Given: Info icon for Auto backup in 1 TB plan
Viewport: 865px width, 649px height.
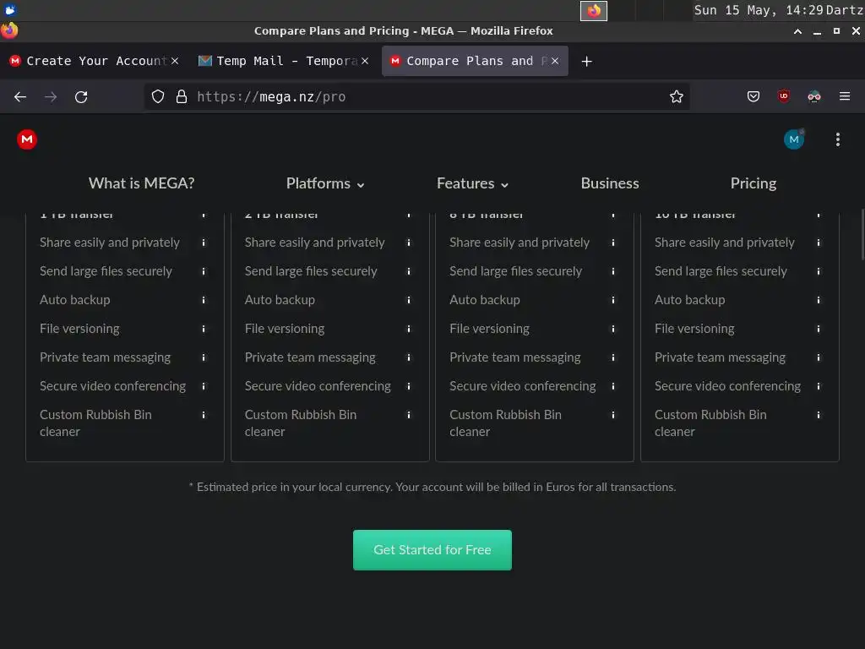Looking at the screenshot, I should click(x=204, y=300).
